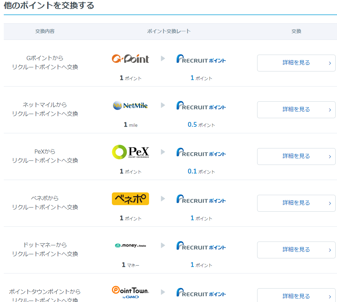Viewport: 337px width, 302px height.
Task: Click the G-Point logo
Action: pos(130,59)
